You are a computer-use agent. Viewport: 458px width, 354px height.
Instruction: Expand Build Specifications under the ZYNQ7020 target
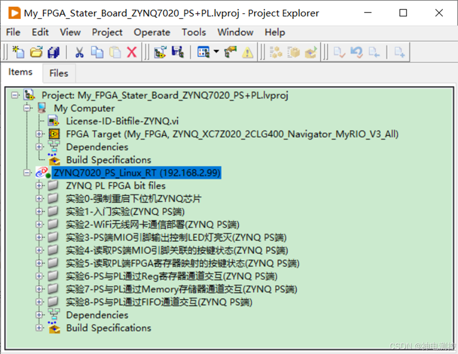39,328
